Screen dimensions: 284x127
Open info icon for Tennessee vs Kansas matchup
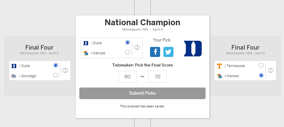coord(271,70)
